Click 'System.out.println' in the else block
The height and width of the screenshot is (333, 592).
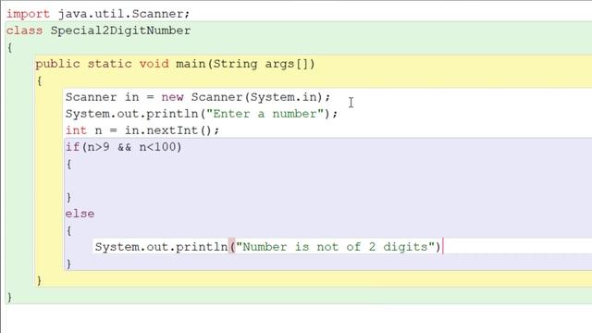pos(161,247)
